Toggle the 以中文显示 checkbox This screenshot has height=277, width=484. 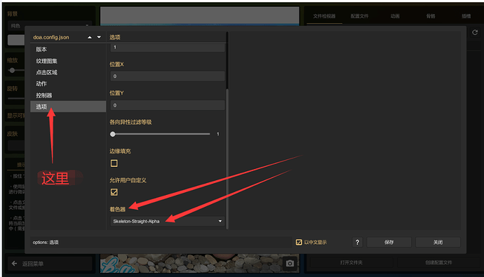[299, 242]
